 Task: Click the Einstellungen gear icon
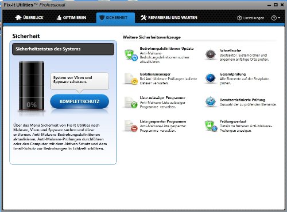(239, 18)
